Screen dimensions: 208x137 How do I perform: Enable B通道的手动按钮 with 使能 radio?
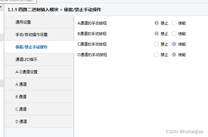[174, 33]
